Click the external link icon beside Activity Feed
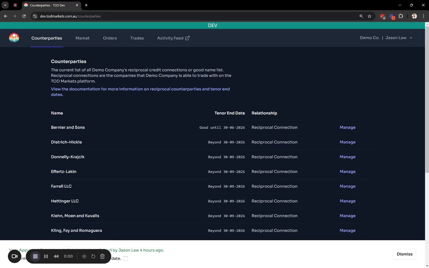Viewport: 429px width, 268px height. tap(187, 38)
